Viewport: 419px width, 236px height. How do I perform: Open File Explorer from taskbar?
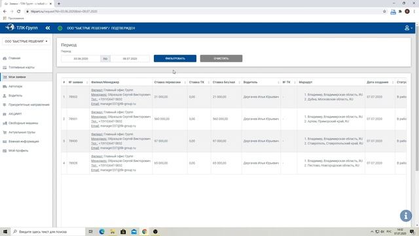tap(113, 231)
